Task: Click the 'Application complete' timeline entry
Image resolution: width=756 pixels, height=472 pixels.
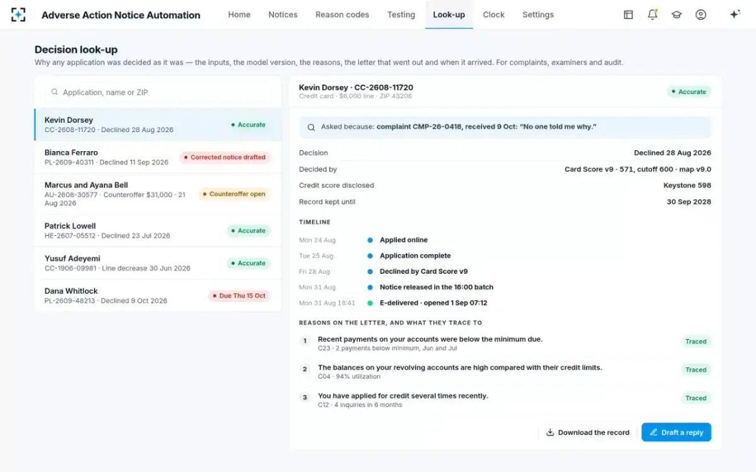Action: (415, 256)
